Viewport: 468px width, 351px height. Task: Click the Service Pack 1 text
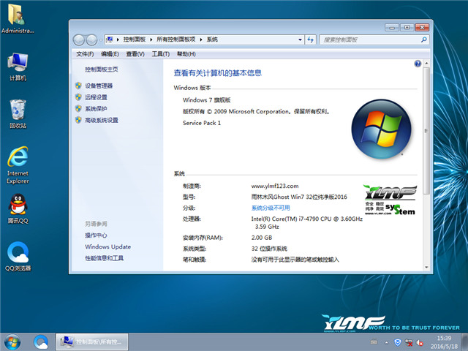click(x=202, y=123)
